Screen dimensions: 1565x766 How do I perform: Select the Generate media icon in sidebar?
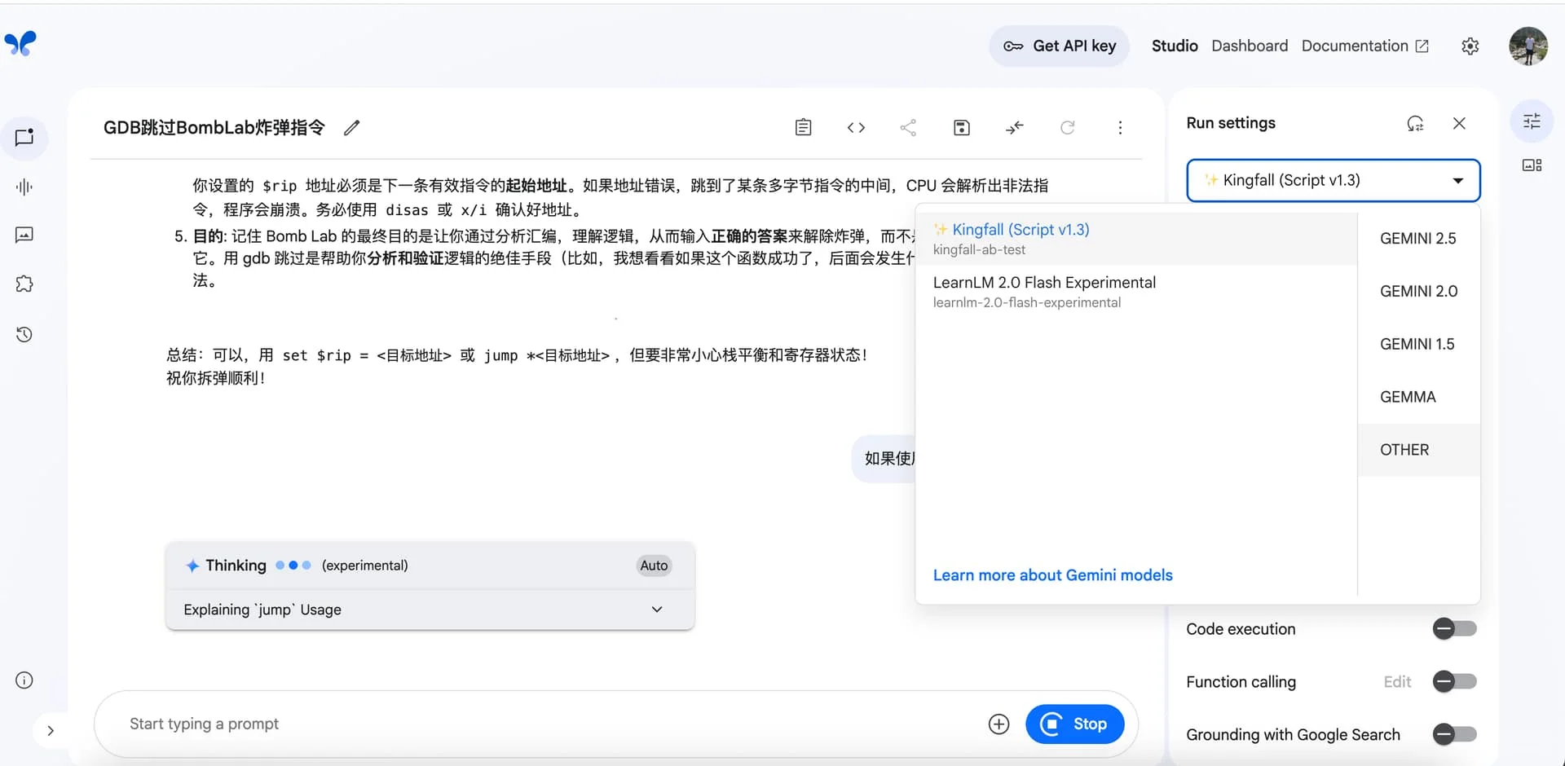(24, 235)
